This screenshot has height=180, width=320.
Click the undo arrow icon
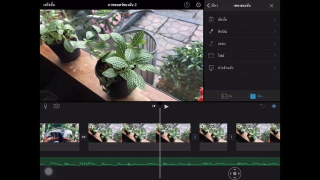point(262,106)
